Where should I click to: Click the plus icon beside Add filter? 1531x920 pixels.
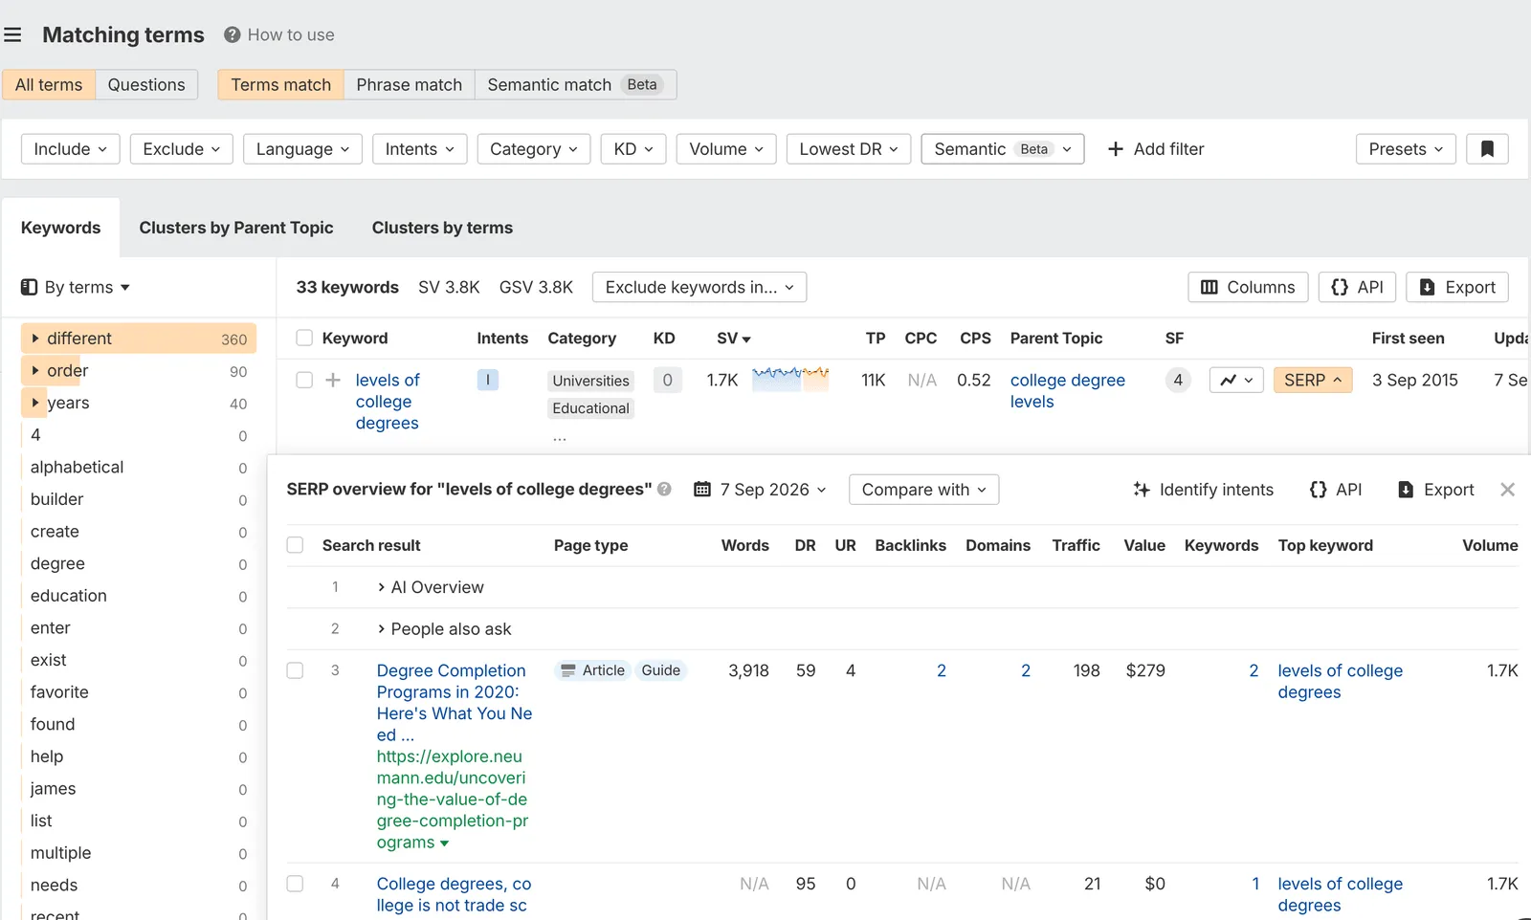pos(1115,149)
